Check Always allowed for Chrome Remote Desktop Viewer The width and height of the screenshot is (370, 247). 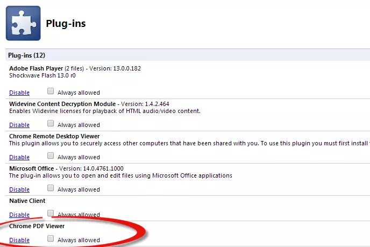(51, 156)
